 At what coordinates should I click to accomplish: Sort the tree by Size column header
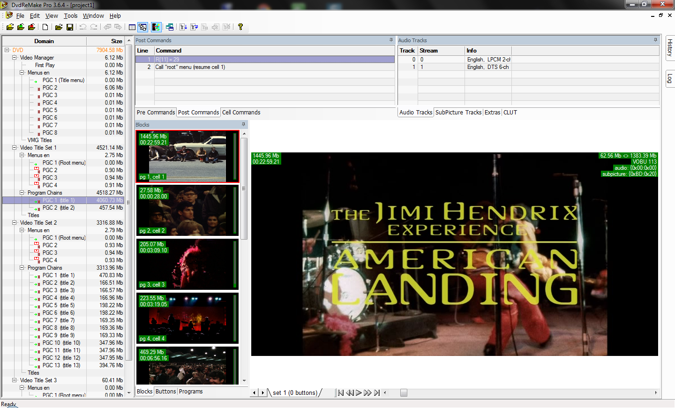click(x=105, y=41)
